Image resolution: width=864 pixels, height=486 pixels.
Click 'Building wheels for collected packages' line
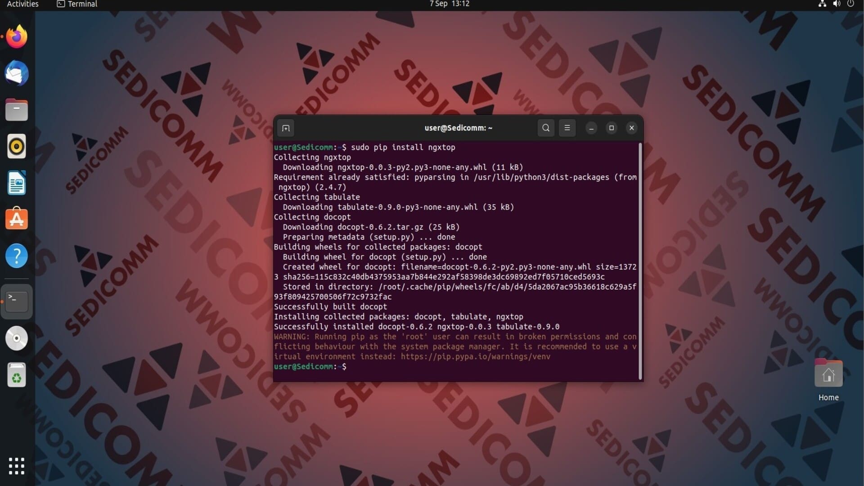point(378,247)
